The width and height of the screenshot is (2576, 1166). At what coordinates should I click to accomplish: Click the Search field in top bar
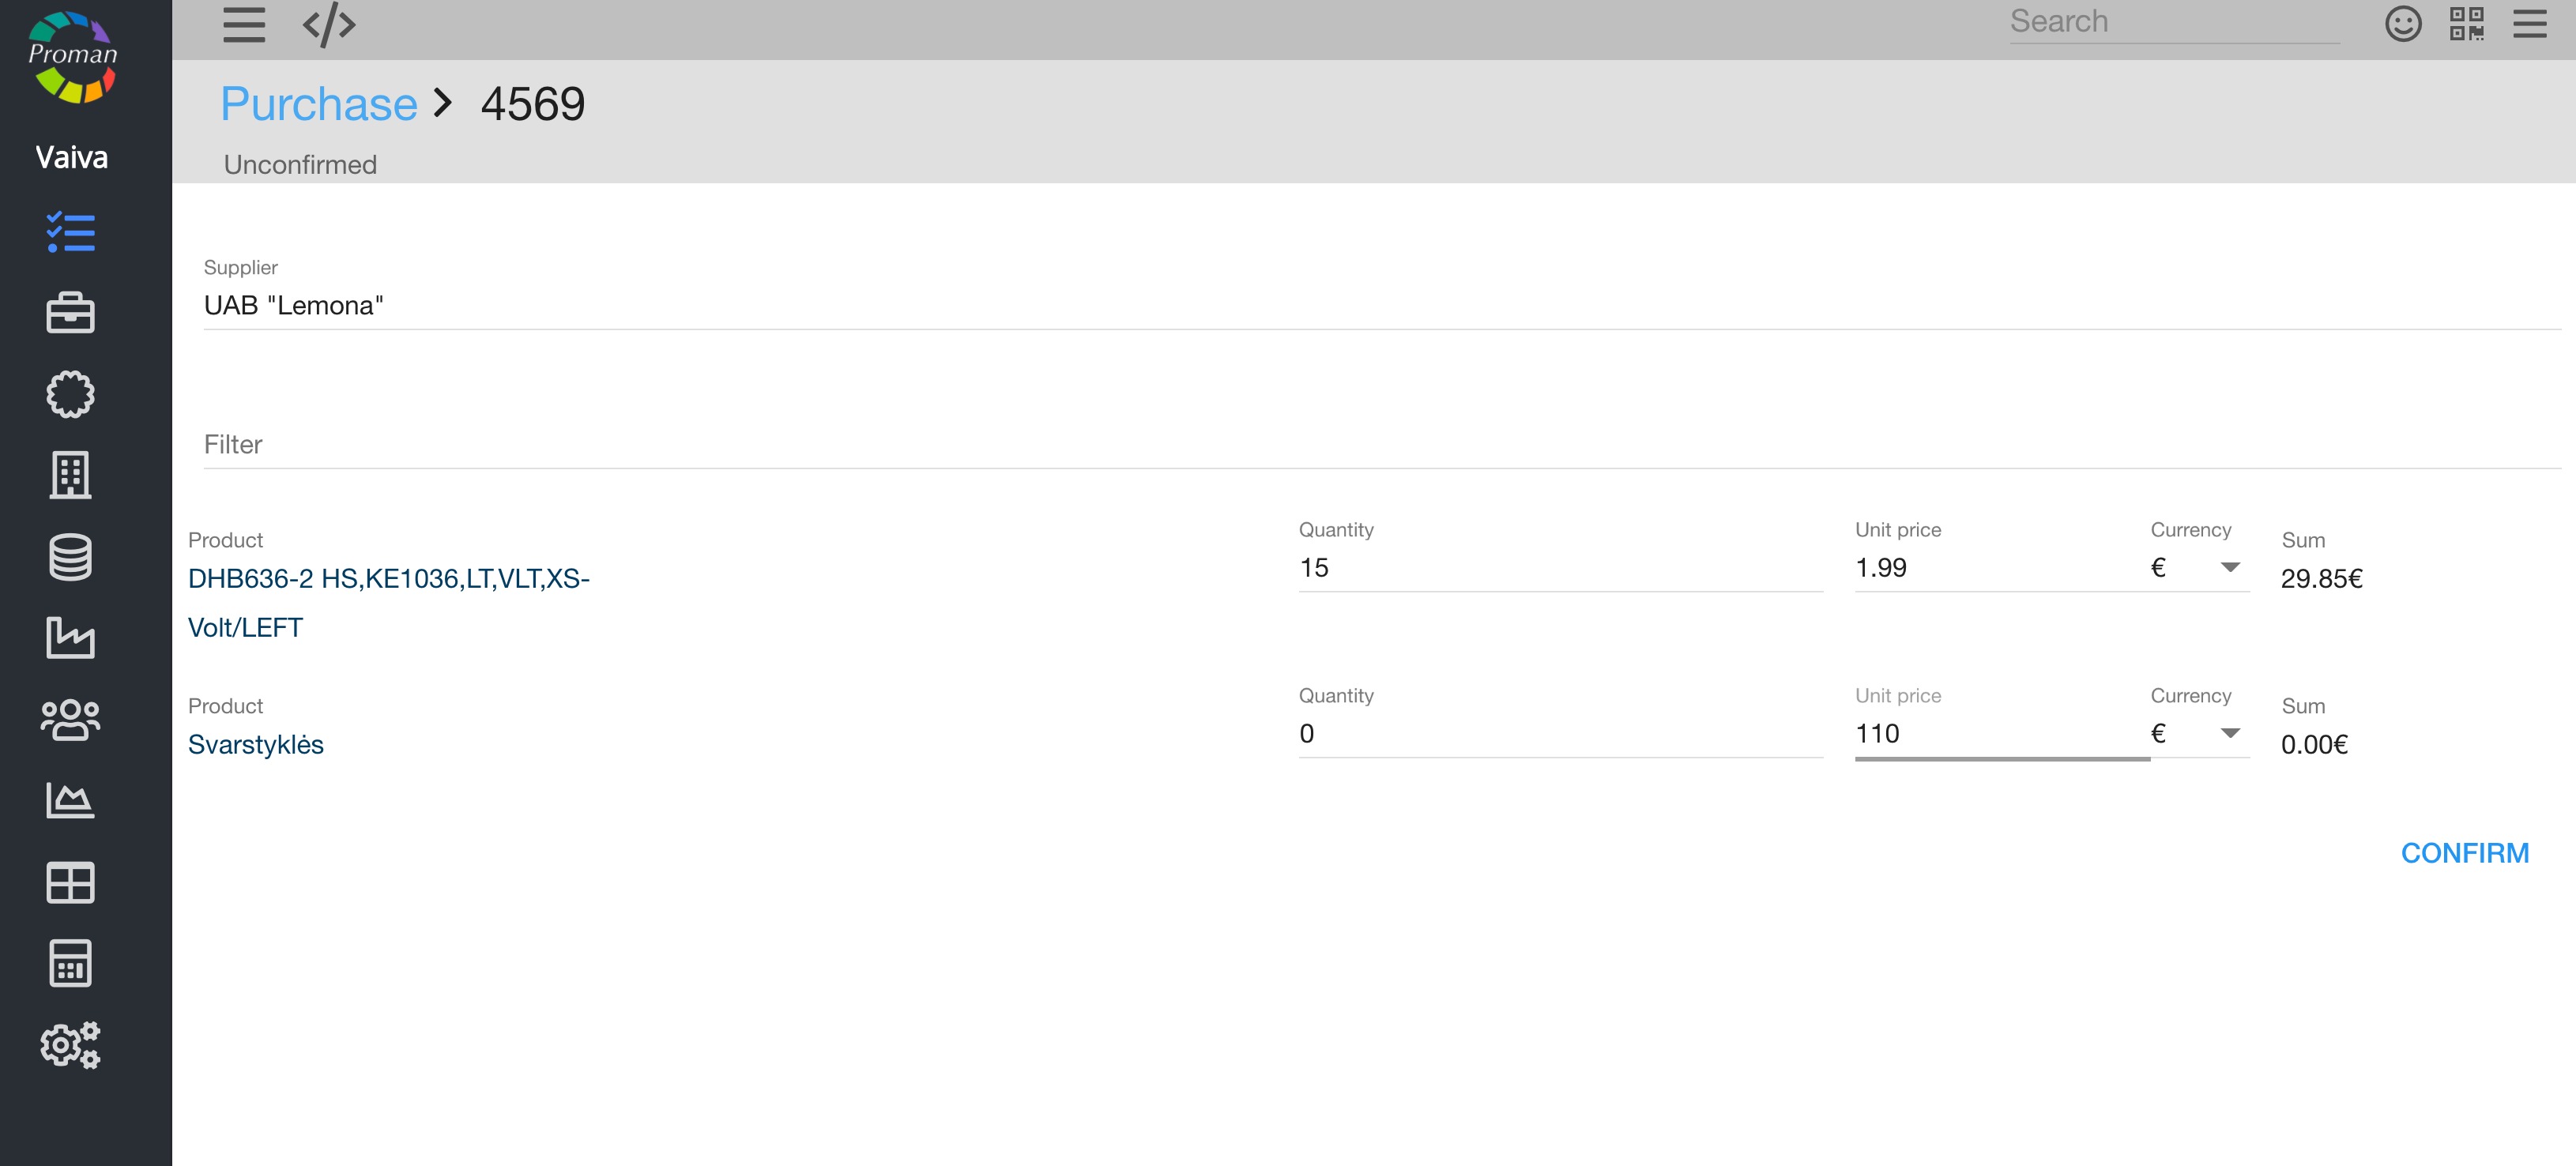click(x=2173, y=22)
